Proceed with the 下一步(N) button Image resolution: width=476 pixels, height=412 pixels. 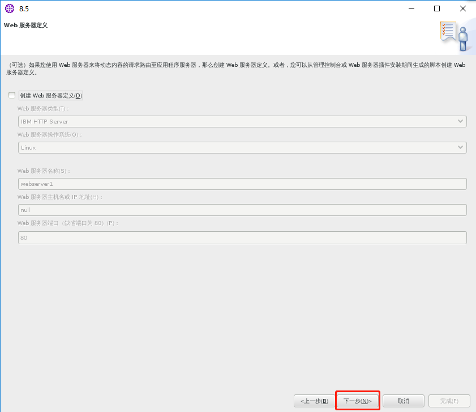point(358,401)
